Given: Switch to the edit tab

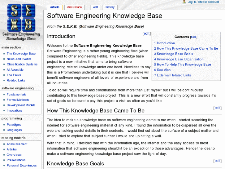Looking at the screenshot, I should coord(96,7).
